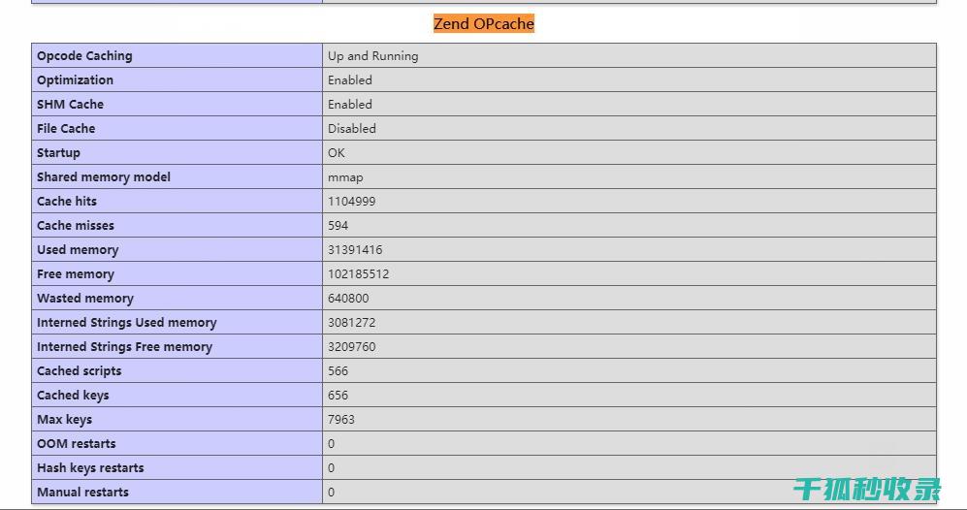Viewport: 967px width, 510px height.
Task: Click the OK value for Startup
Action: (337, 152)
